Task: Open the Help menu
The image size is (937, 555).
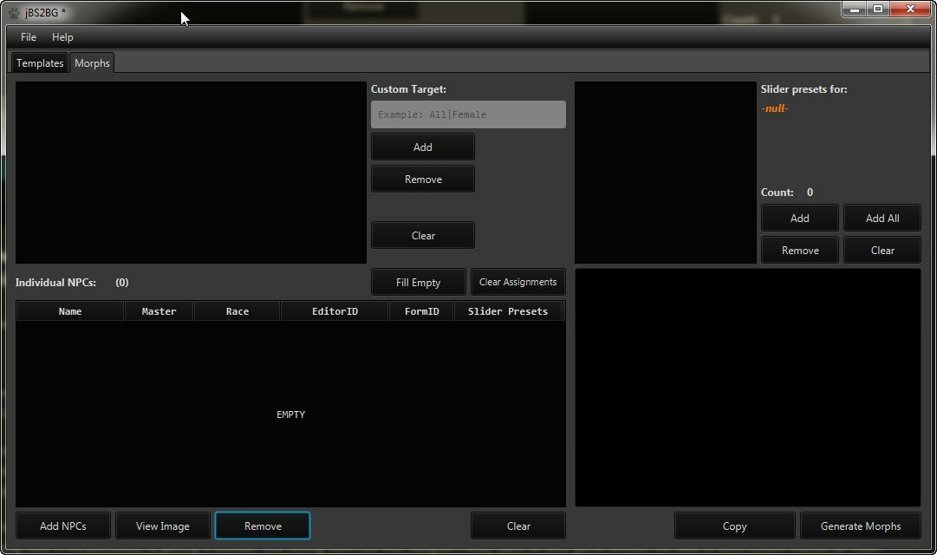Action: coord(62,37)
